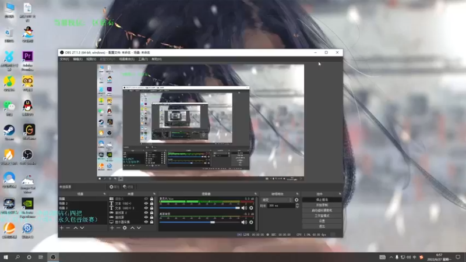Image resolution: width=466 pixels, height=262 pixels.
Task: Toggle visibility of the topmost source row
Action: pyautogui.click(x=146, y=199)
